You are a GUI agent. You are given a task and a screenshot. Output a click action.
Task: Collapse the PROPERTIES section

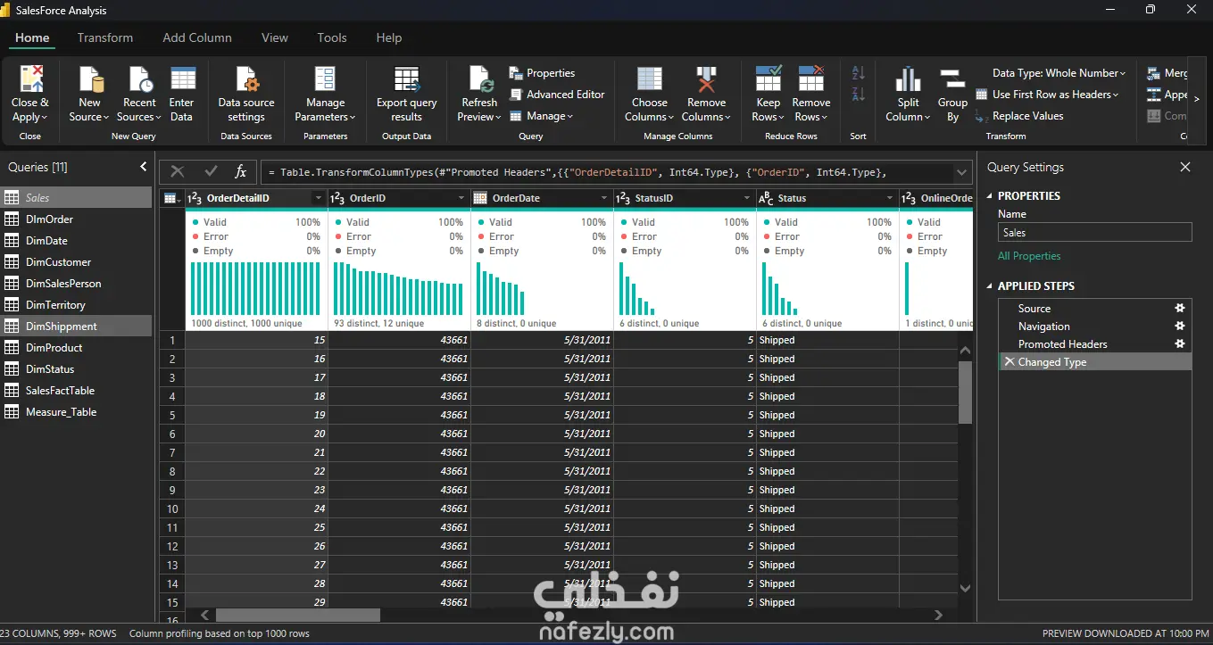pyautogui.click(x=990, y=196)
